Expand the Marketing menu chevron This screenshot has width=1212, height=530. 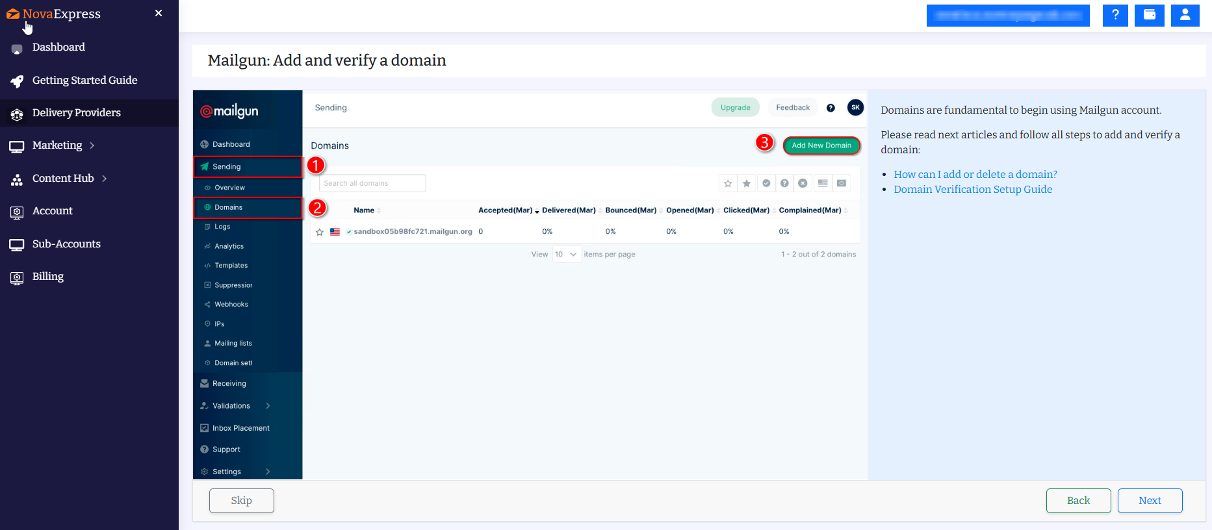(92, 145)
